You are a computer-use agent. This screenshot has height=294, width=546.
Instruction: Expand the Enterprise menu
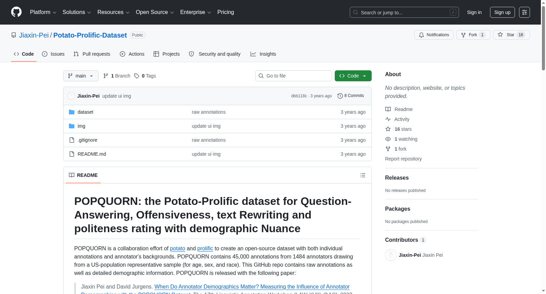click(196, 12)
